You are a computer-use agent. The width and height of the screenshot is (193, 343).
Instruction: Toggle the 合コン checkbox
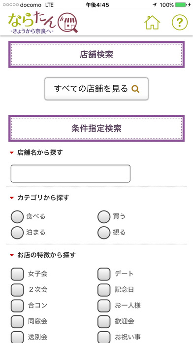[x=17, y=306]
